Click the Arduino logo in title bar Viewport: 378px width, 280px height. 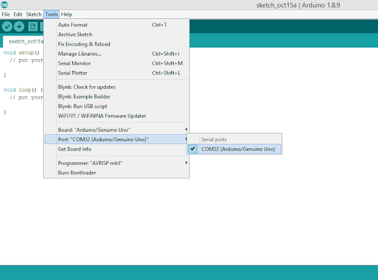pyautogui.click(x=4, y=5)
